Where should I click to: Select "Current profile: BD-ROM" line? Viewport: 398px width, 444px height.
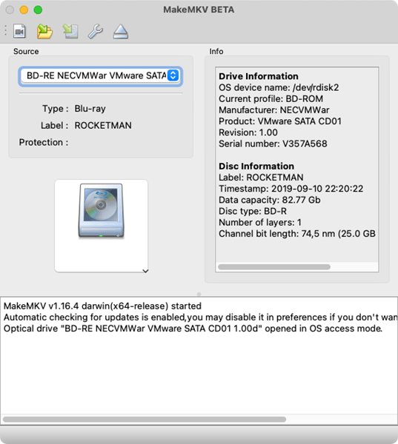coord(271,99)
